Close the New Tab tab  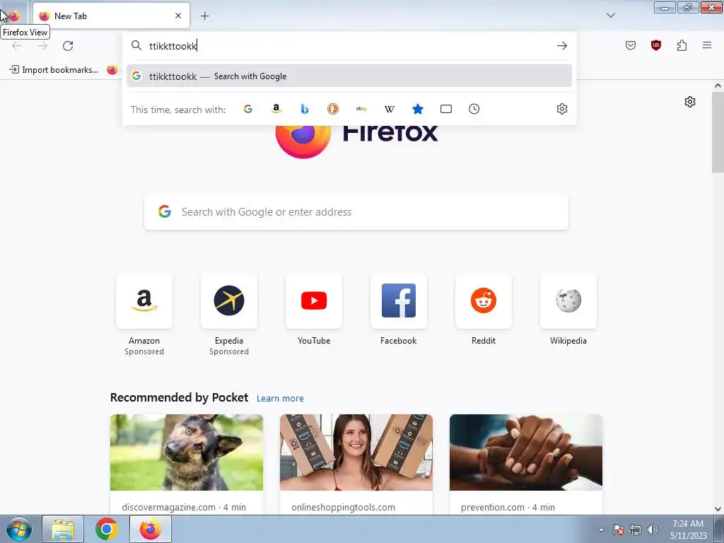tap(178, 16)
